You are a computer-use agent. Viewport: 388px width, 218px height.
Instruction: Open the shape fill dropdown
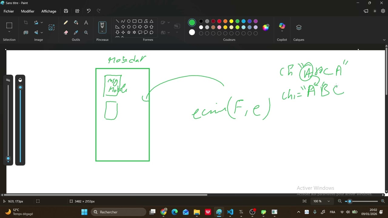pos(169,32)
